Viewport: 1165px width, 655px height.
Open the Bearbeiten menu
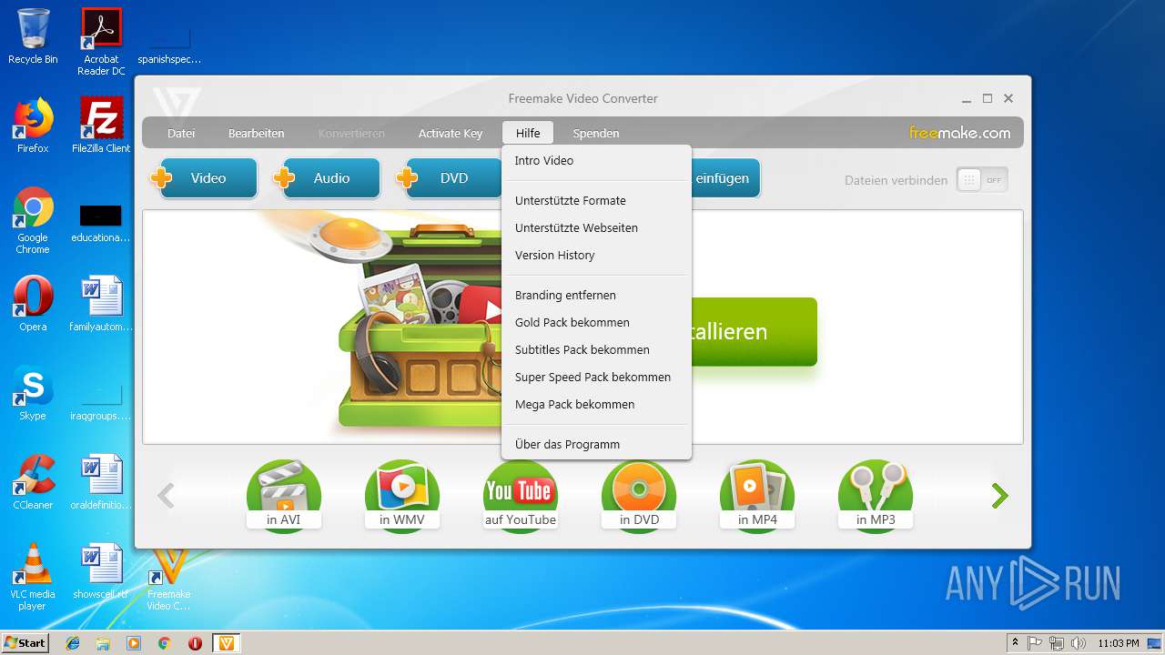pos(256,133)
